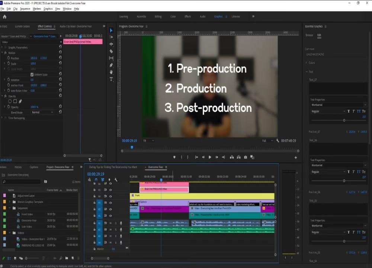Viewport: 372px width, 268px height.
Task: Enable voice-over record on track A3
Action: pyautogui.click(x=121, y=236)
